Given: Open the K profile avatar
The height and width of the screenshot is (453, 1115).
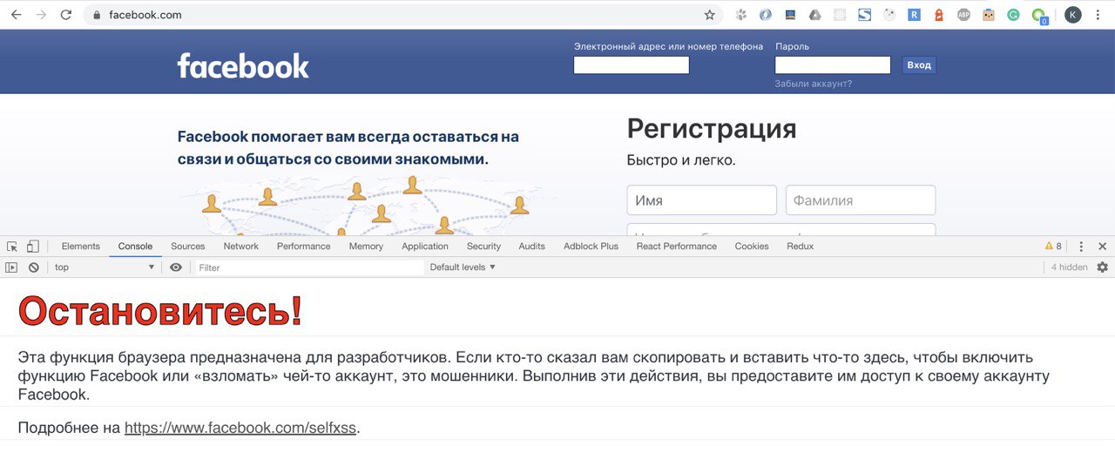Looking at the screenshot, I should [x=1073, y=15].
